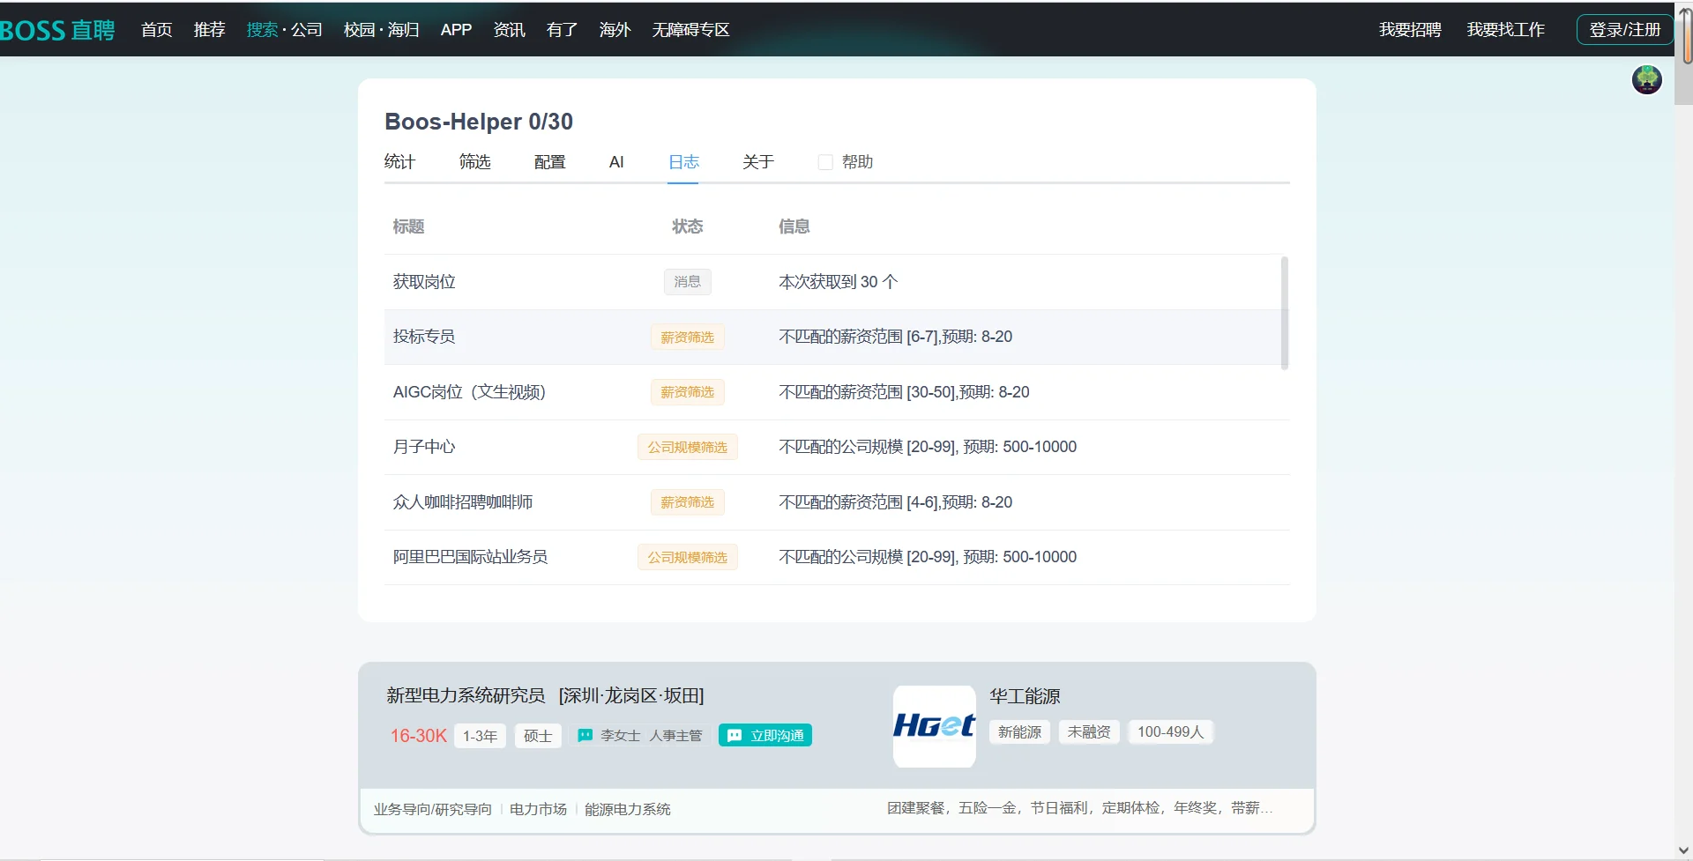Screen dimensions: 1693x861
Task: Click the 我要找工作 link
Action: (1505, 30)
